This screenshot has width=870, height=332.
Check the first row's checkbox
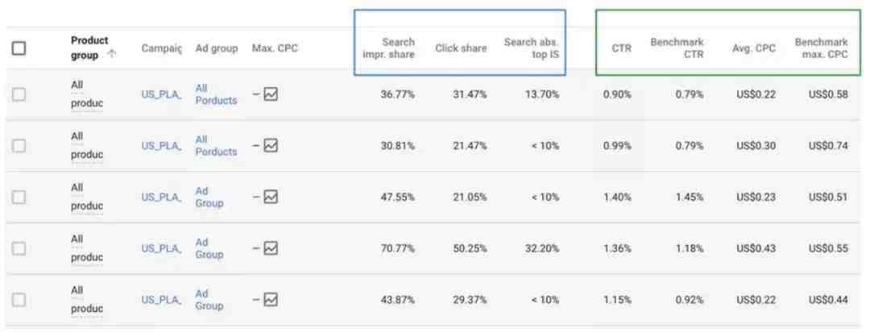click(19, 94)
